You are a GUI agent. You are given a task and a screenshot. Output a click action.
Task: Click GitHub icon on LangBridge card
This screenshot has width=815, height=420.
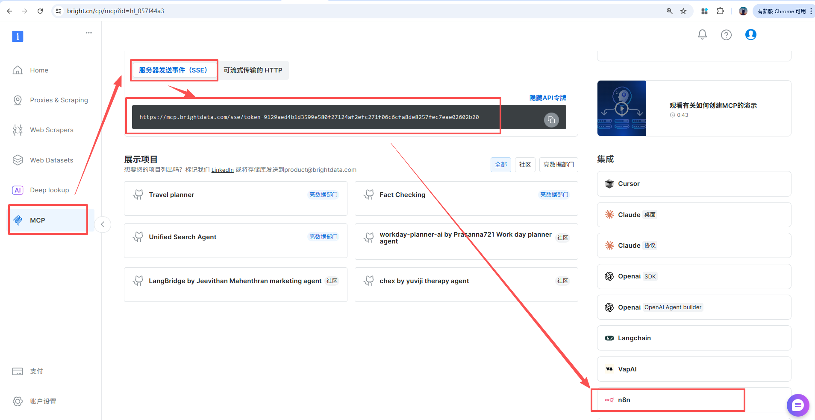click(x=138, y=281)
